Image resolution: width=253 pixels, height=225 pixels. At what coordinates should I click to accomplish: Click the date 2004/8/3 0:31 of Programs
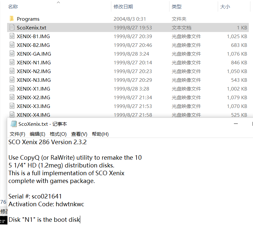tap(129, 19)
